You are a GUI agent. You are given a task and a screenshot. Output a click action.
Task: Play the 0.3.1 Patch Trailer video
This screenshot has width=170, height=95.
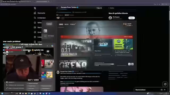point(76,48)
